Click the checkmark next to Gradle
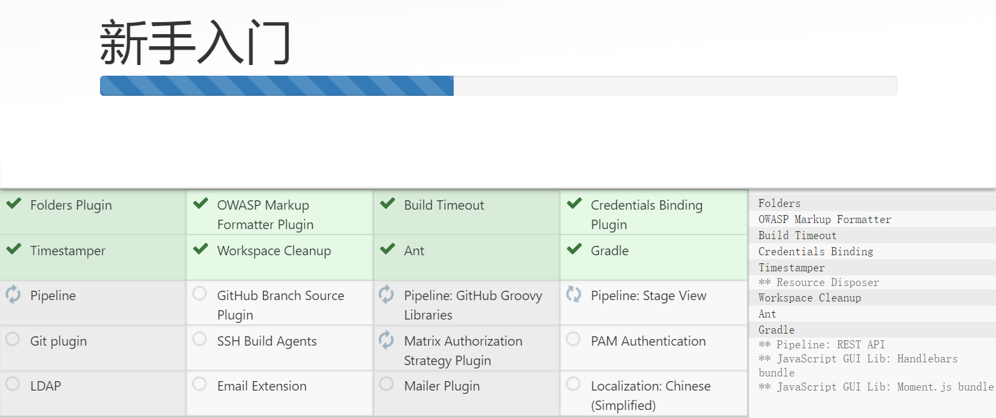Screen dimensions: 996x418 click(574, 249)
